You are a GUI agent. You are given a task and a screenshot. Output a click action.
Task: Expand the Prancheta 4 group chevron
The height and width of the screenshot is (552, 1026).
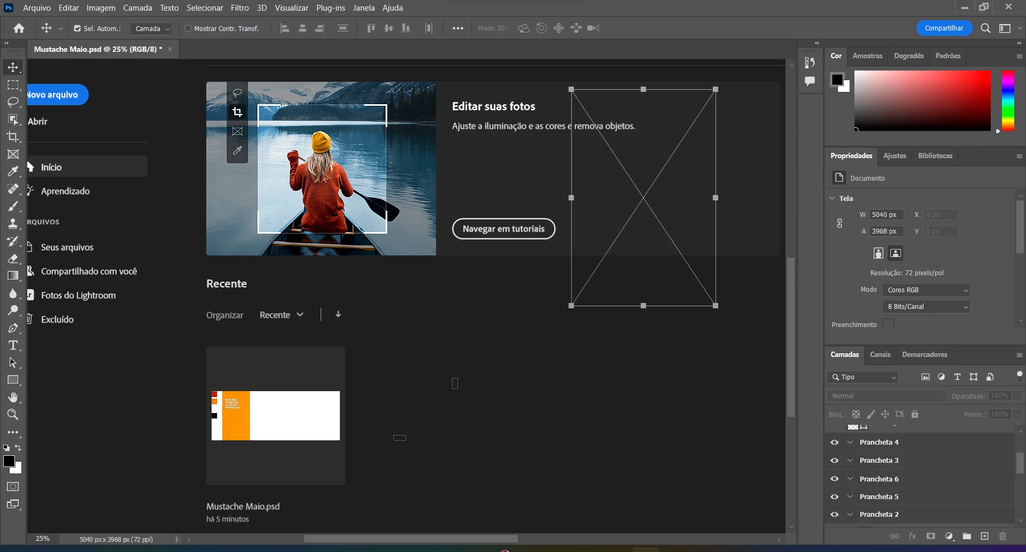tap(850, 442)
